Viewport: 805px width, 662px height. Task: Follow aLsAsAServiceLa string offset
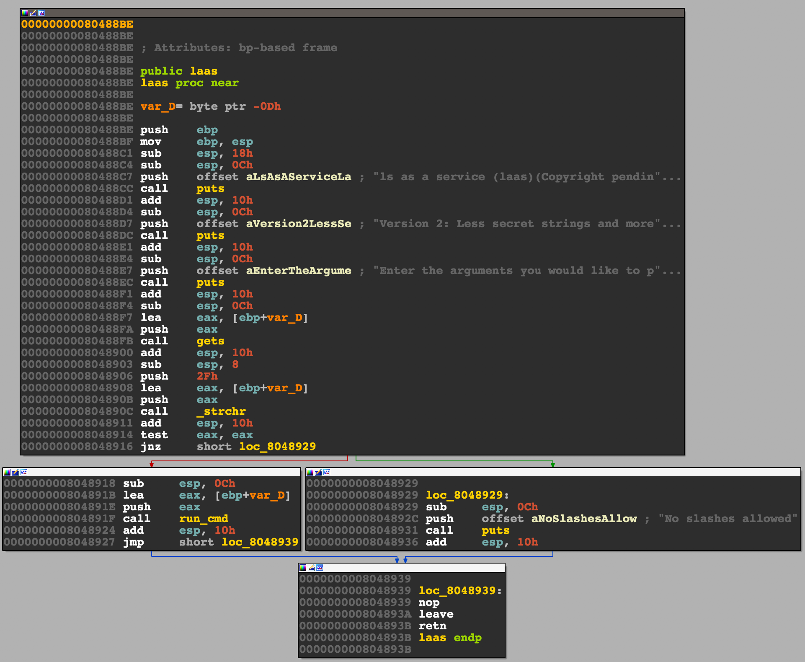[x=299, y=177]
